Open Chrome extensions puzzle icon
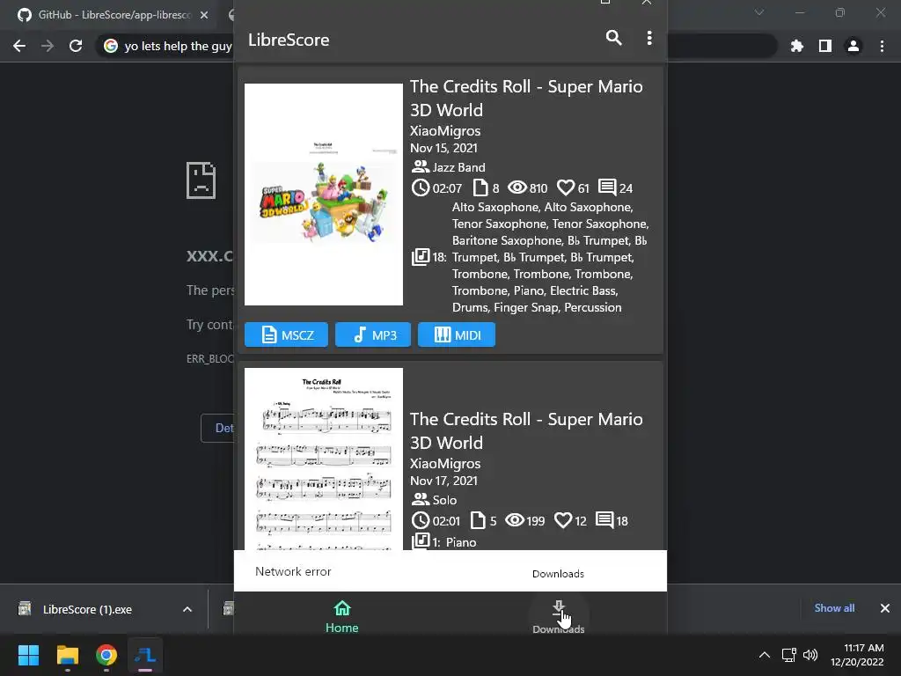901x676 pixels. [x=796, y=46]
